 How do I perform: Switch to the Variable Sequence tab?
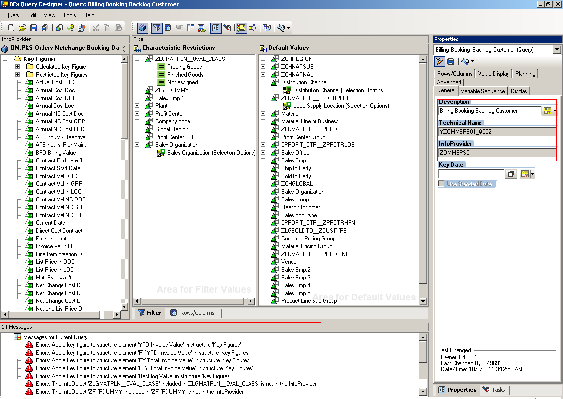pos(484,91)
